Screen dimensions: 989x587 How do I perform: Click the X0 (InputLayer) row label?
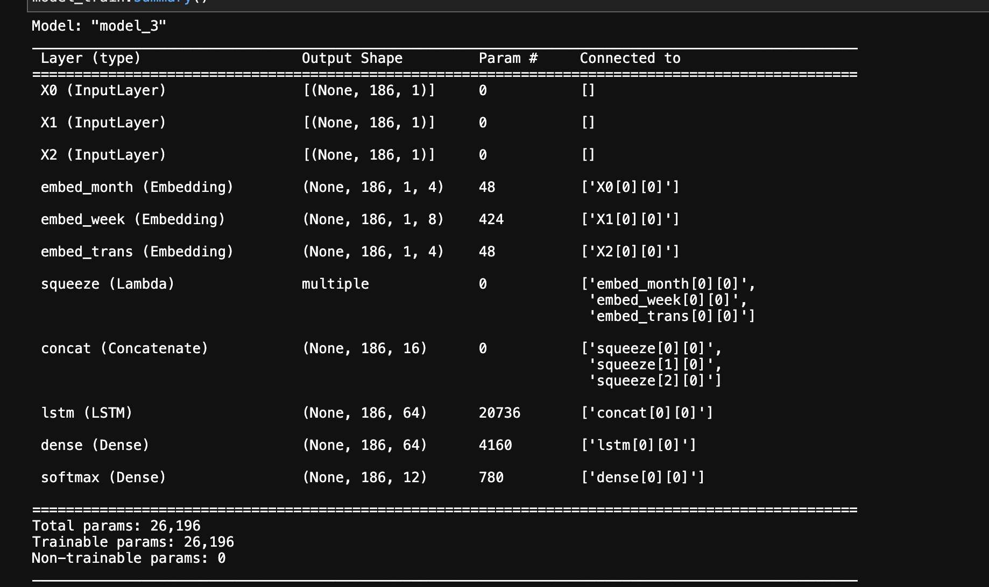103,90
